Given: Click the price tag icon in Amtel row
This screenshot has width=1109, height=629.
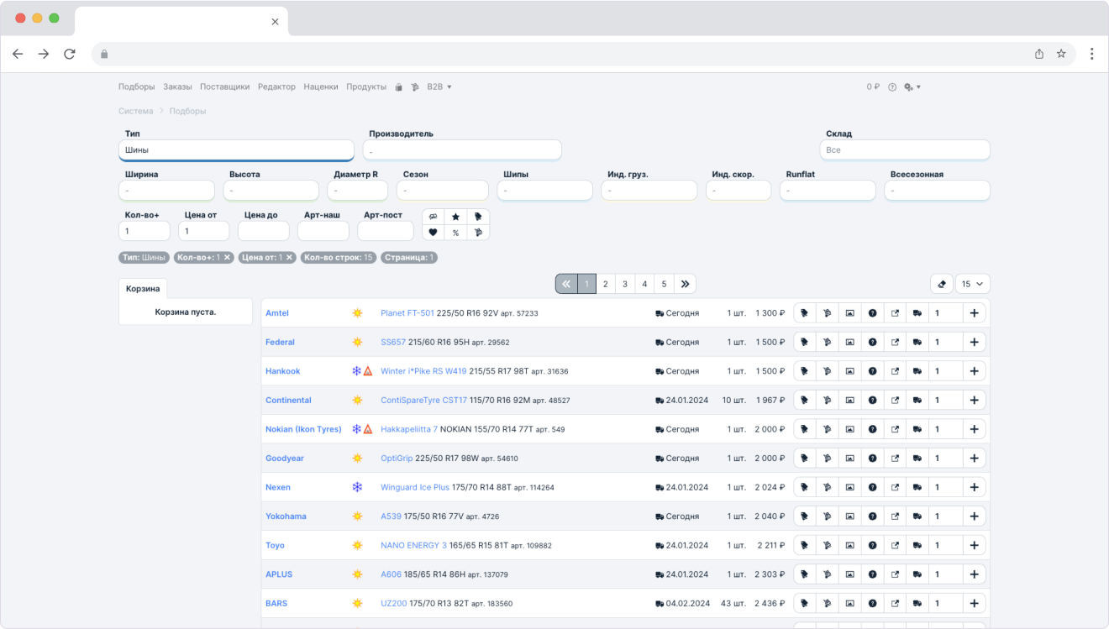Looking at the screenshot, I should [804, 313].
